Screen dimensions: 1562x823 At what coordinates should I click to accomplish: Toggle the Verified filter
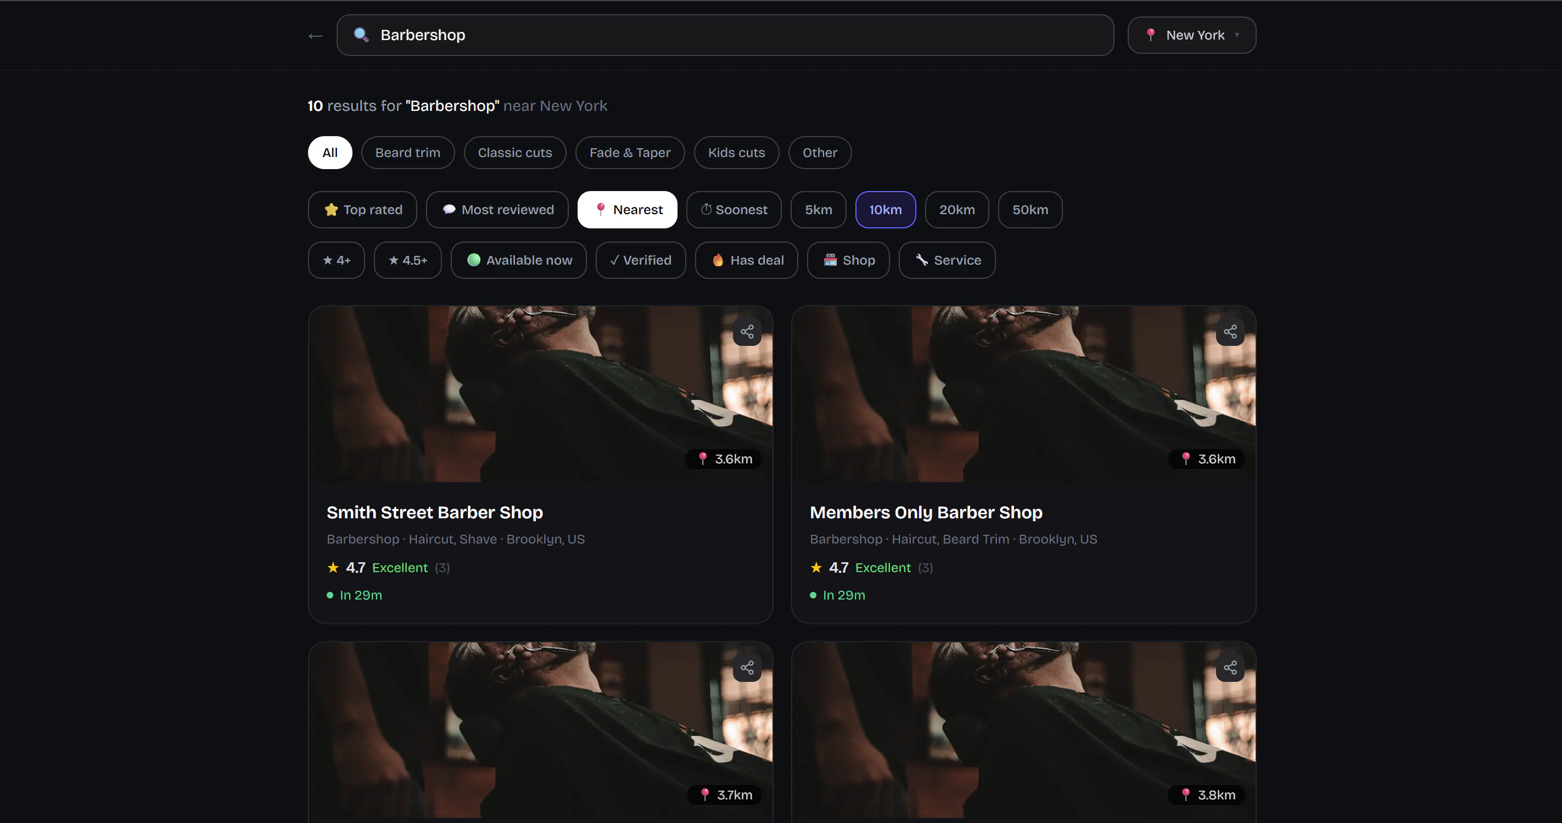pos(641,261)
